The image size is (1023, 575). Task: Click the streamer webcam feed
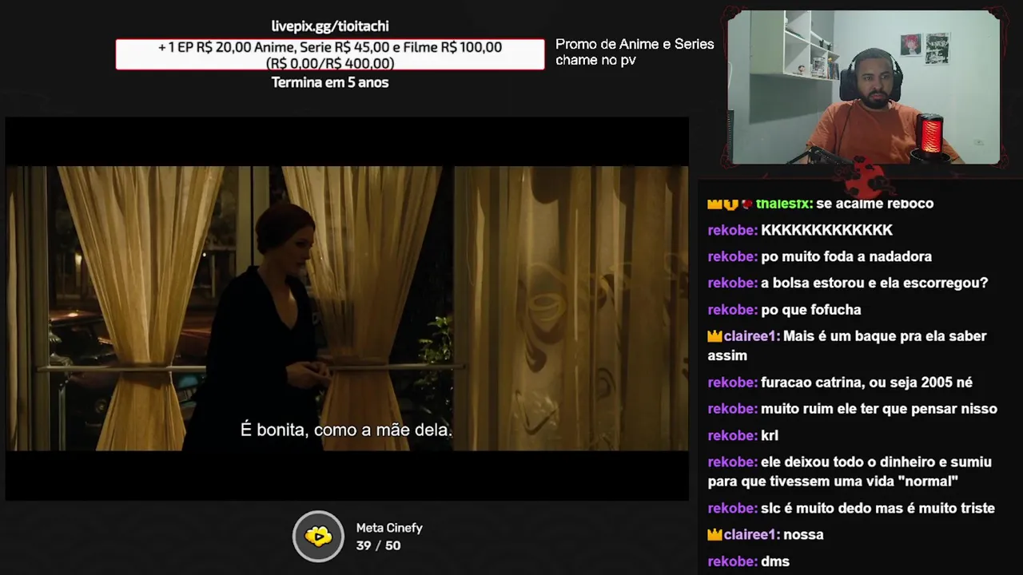coord(864,87)
